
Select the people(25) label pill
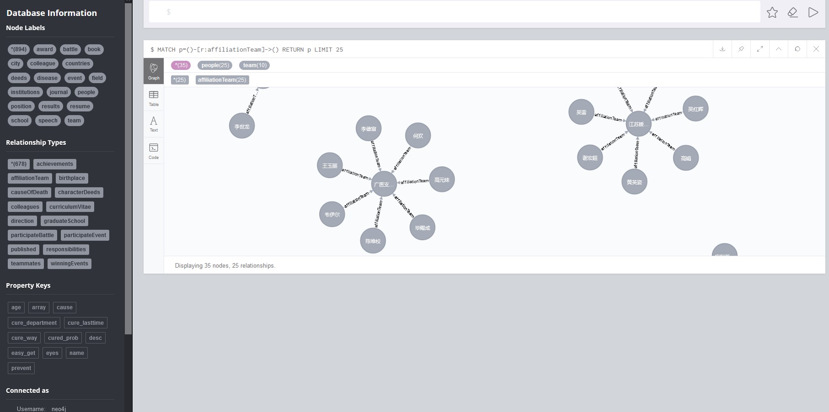(x=215, y=65)
